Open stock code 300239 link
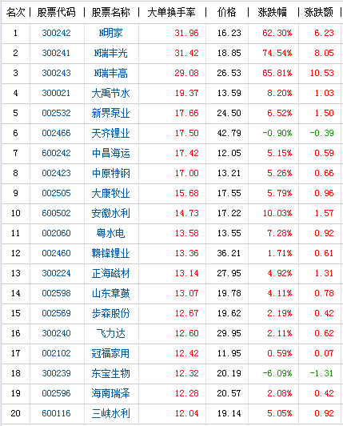Screen dimensions: 343x426 tap(56, 373)
